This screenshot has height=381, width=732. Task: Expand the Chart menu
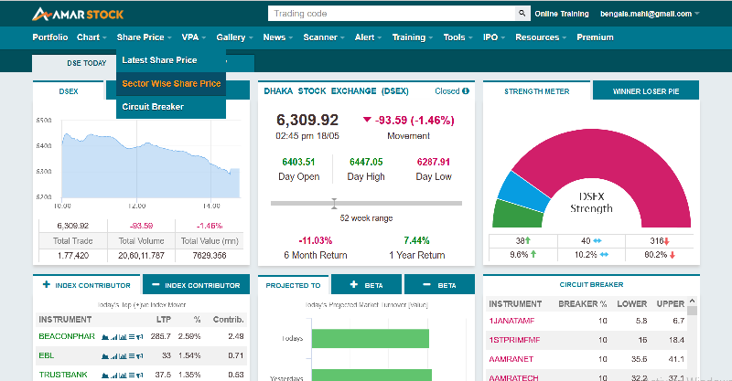92,37
